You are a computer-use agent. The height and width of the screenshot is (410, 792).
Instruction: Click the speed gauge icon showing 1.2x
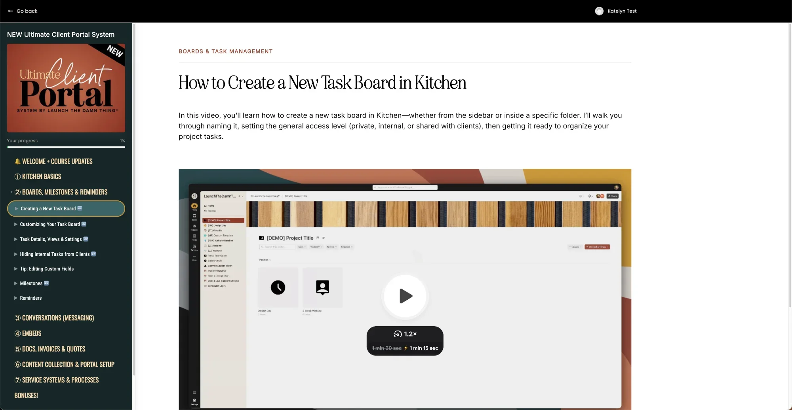coord(398,334)
